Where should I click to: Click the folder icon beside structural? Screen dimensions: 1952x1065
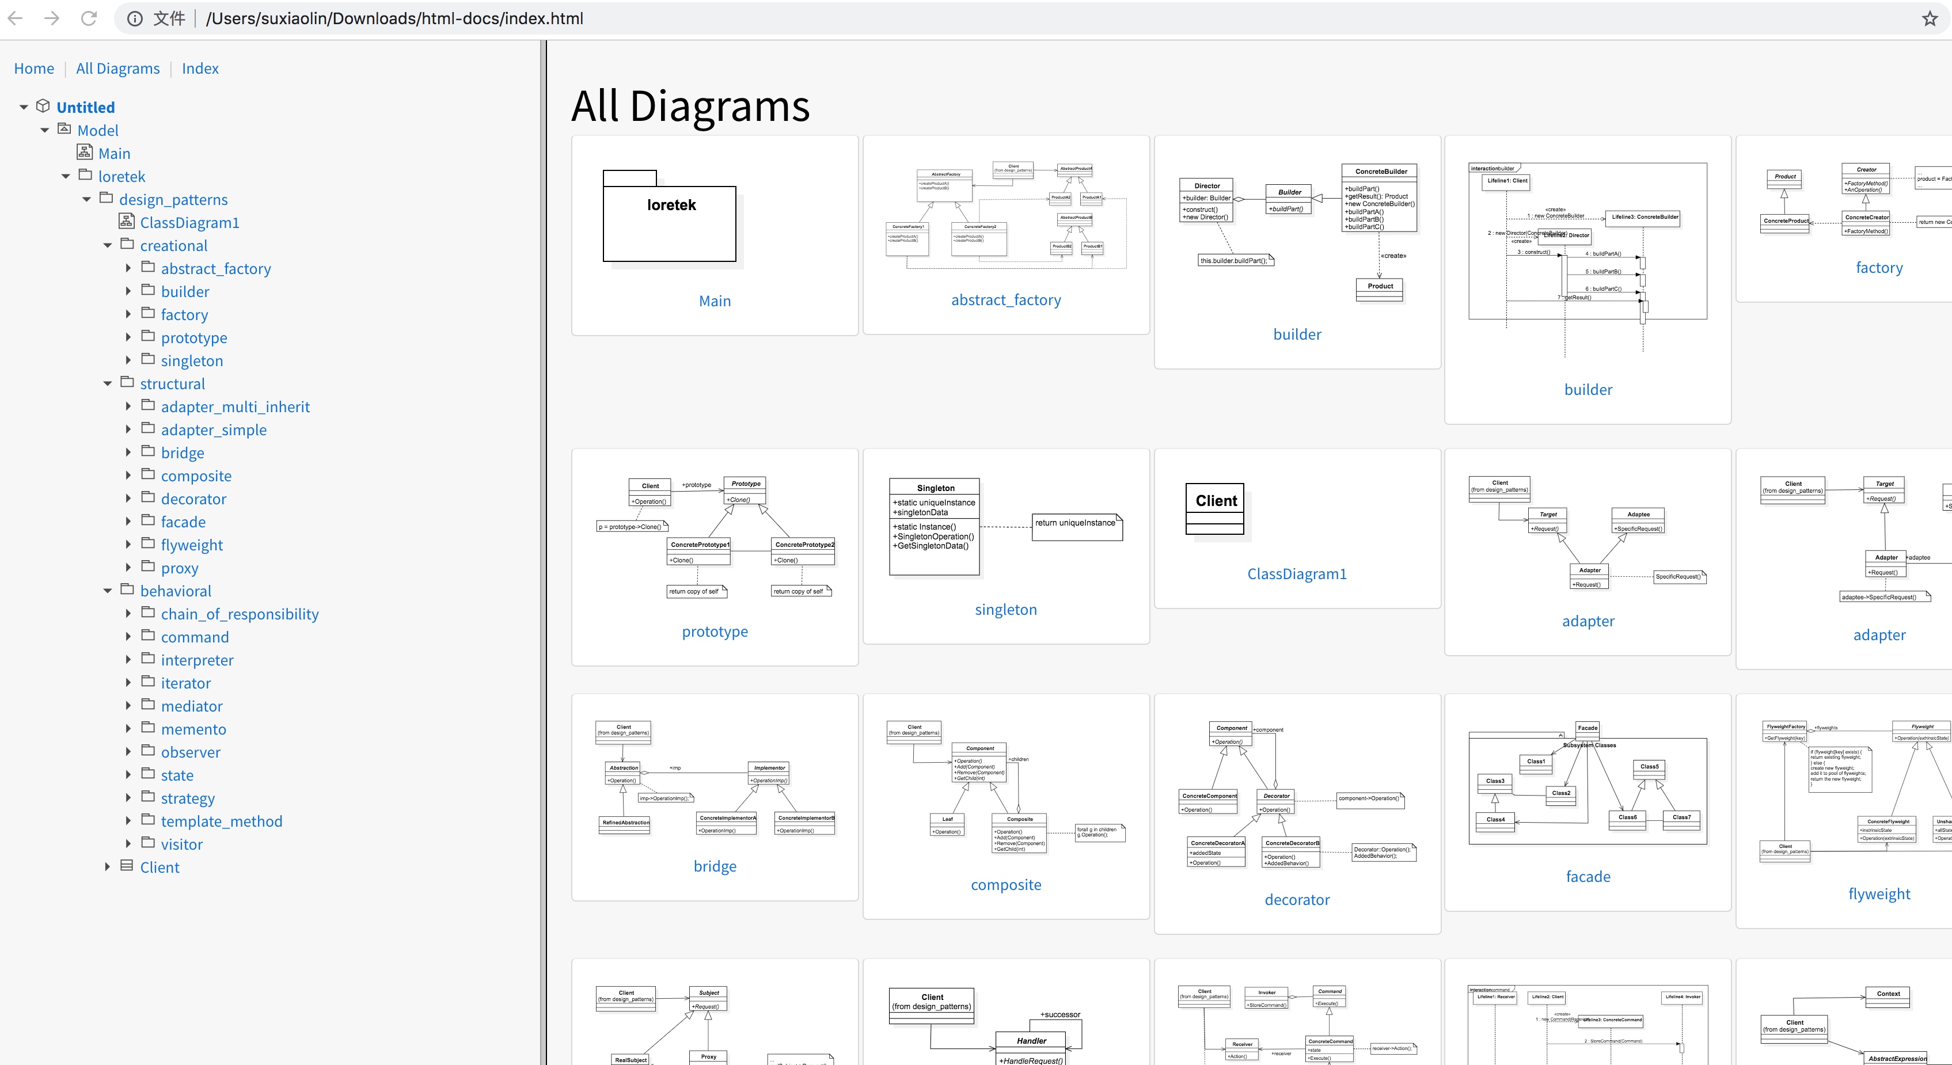(127, 382)
